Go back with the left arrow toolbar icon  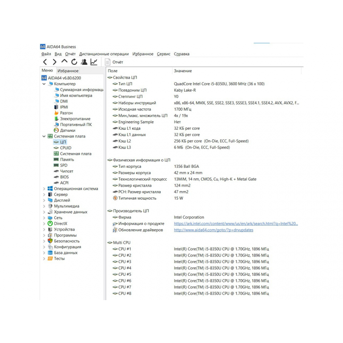[45, 62]
